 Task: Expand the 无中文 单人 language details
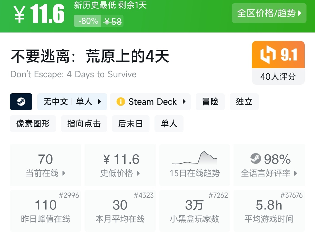[72, 102]
